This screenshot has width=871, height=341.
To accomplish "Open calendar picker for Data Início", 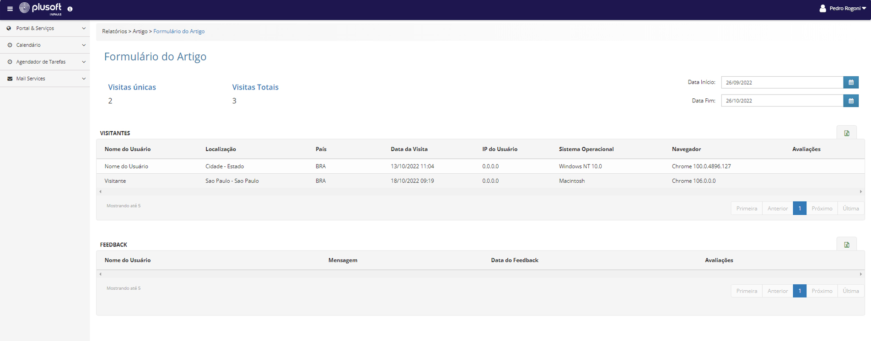I will (x=851, y=82).
